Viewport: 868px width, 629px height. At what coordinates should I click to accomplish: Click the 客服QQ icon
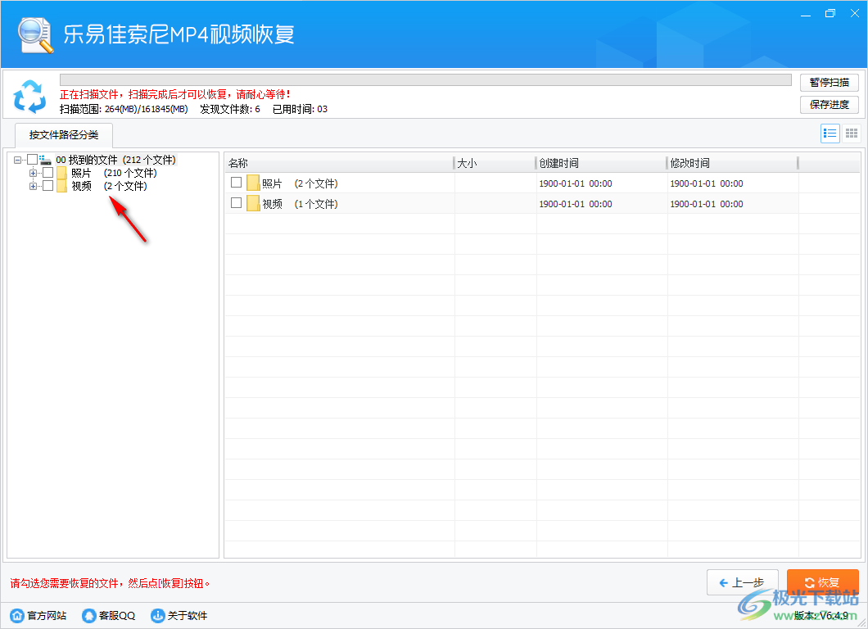pos(88,615)
